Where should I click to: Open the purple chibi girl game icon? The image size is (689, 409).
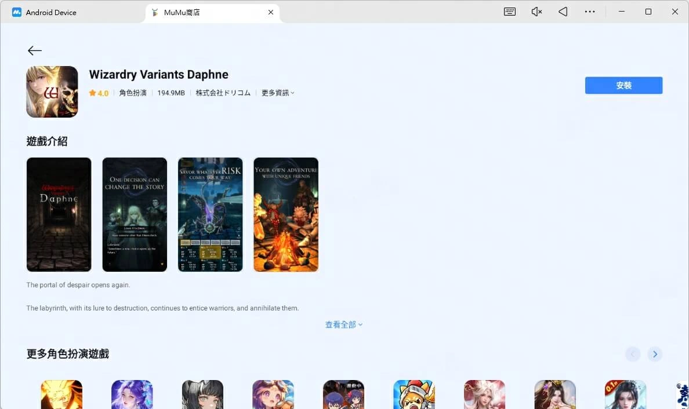pos(273,395)
